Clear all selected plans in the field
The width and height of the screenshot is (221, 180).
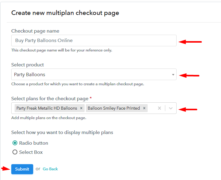[159, 108]
